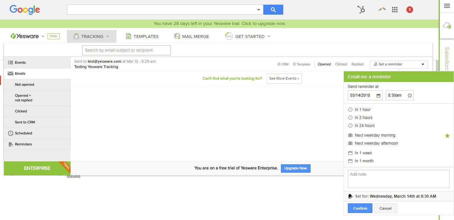Click the Manage link
Screen dimensions: 454x220
pos(74,176)
